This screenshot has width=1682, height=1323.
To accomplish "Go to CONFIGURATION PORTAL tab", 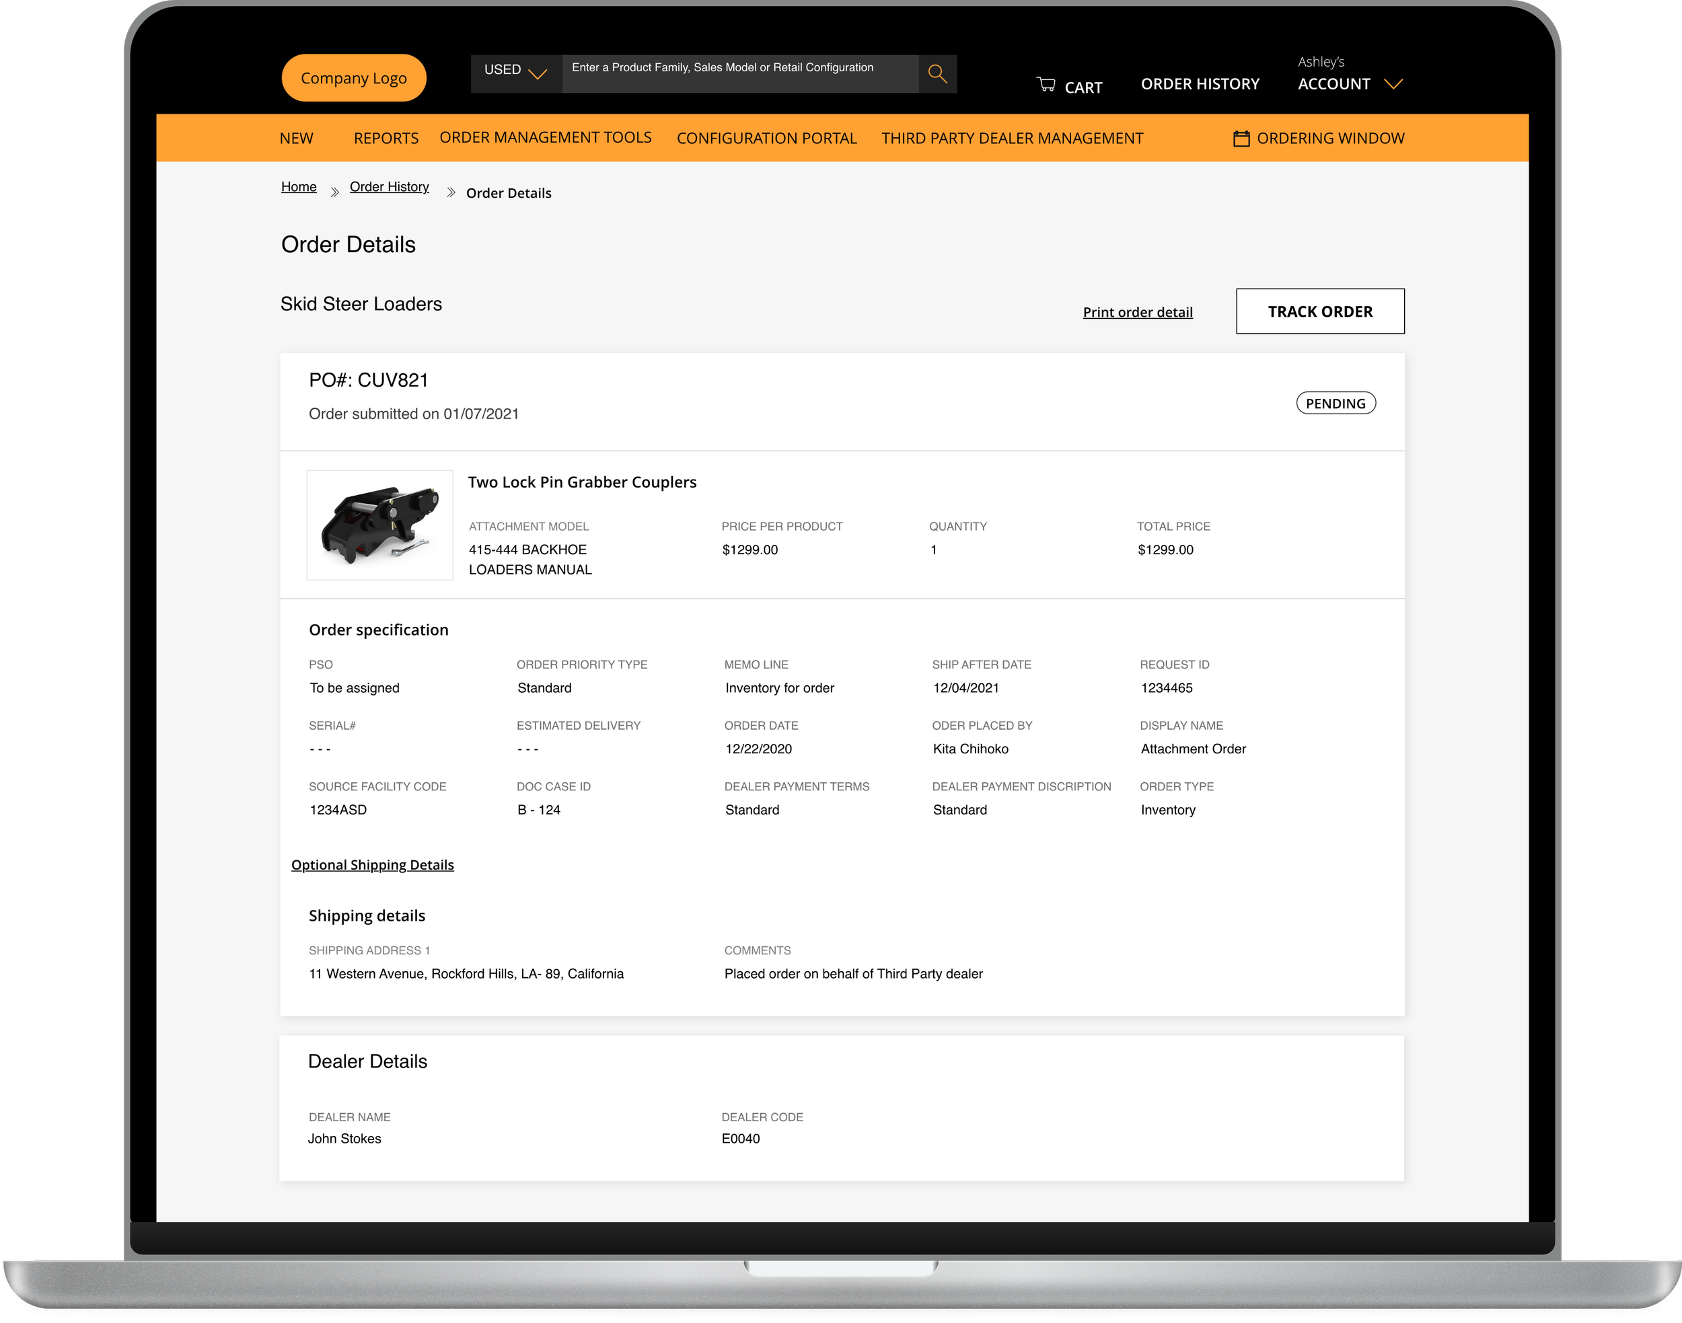I will [x=766, y=139].
